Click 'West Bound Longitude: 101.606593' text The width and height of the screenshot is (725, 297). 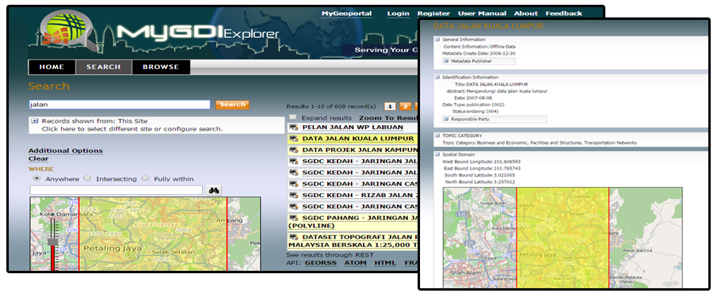481,162
